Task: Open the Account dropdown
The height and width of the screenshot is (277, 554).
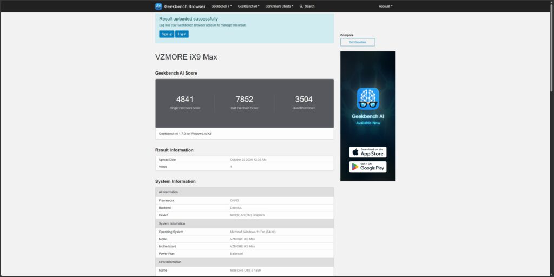Action: [385, 6]
